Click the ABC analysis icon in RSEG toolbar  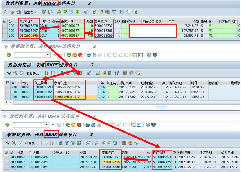click(x=114, y=12)
